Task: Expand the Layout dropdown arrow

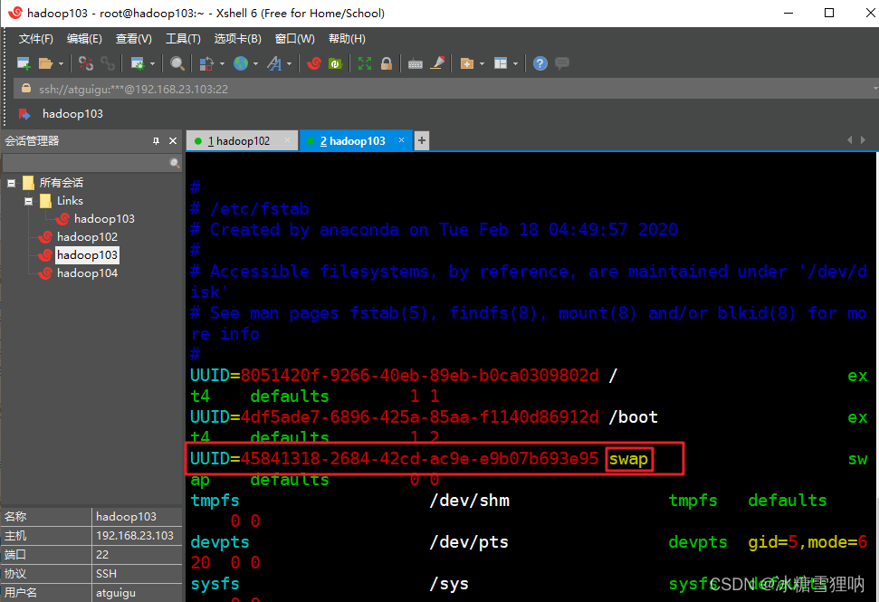Action: click(x=515, y=64)
